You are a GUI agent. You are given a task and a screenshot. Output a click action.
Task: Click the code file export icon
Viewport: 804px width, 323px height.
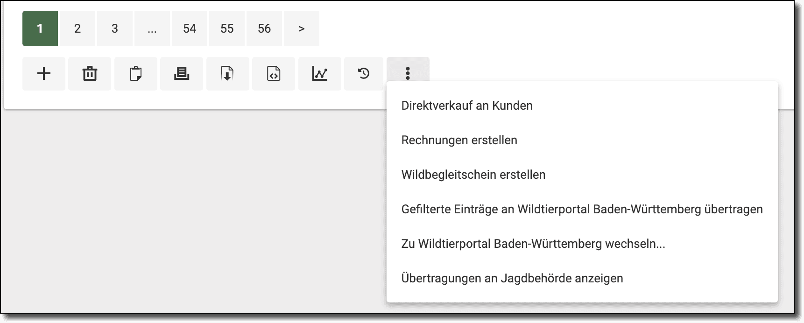coord(274,74)
